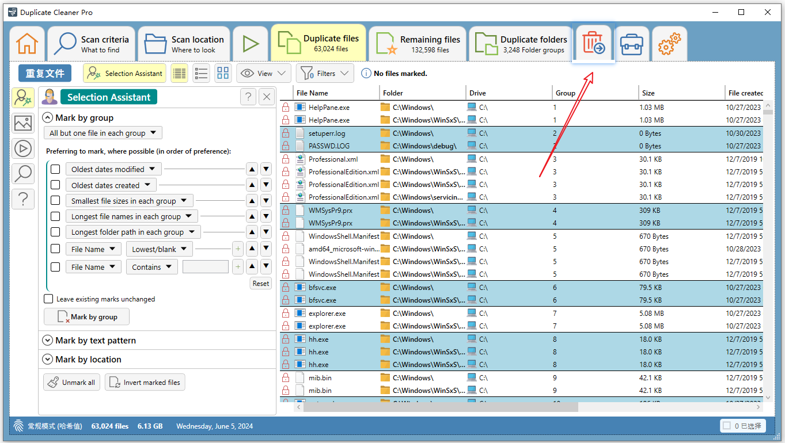The image size is (785, 443).
Task: Move Oldest dates modified preference down
Action: 266,169
